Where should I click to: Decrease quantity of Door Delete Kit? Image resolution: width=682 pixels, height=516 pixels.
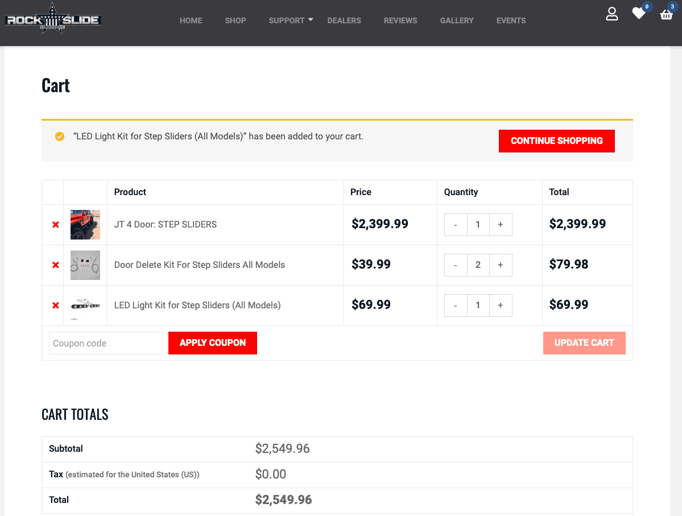456,265
